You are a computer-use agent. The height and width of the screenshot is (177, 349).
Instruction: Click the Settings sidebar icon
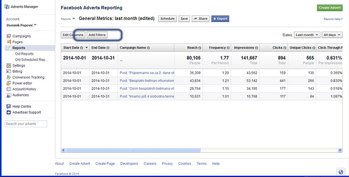(x=9, y=66)
